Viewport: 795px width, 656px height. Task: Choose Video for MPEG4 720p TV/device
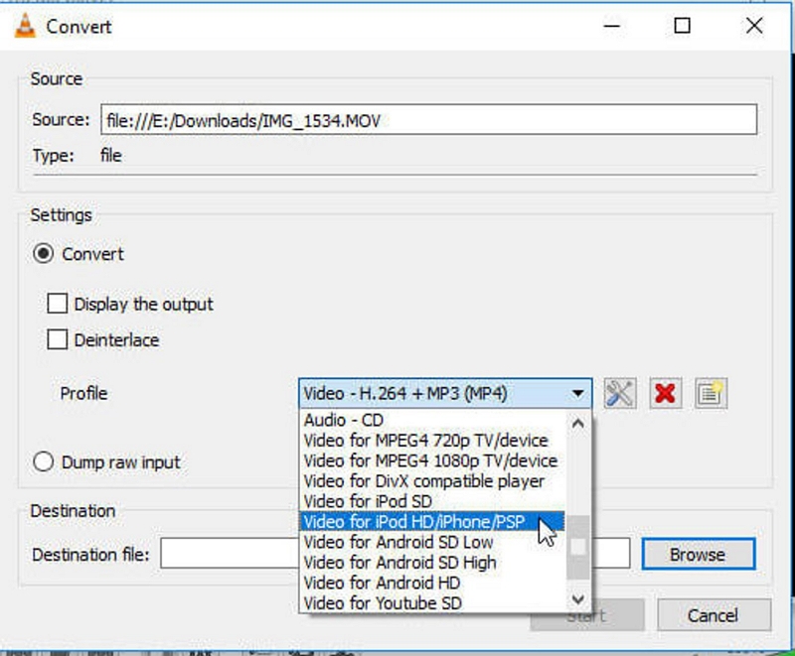click(432, 441)
